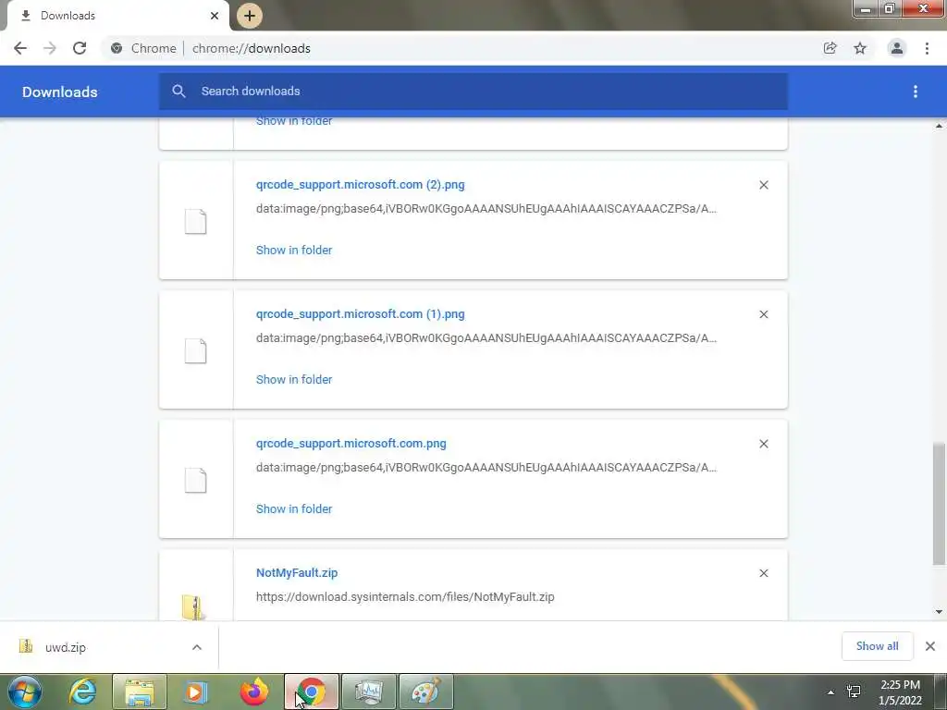Open Chrome's three-dot main menu
The width and height of the screenshot is (947, 710).
click(x=927, y=48)
